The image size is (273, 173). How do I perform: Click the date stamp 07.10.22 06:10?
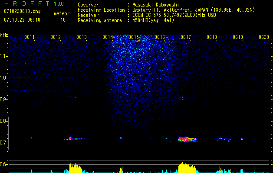22,20
